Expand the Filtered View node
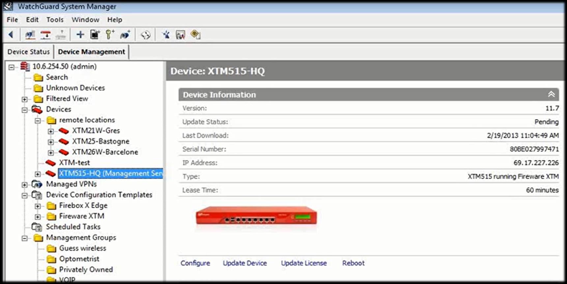The height and width of the screenshot is (284, 567). (x=25, y=99)
